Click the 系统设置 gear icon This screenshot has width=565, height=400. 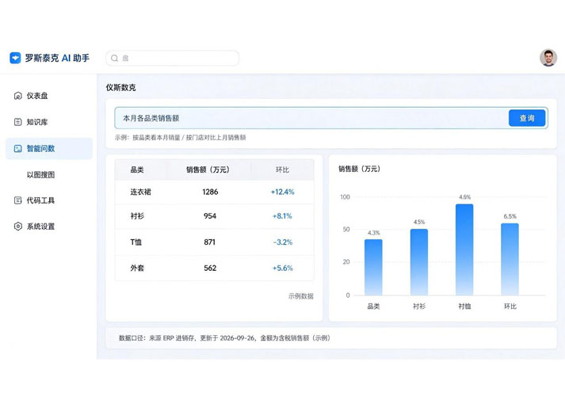[17, 227]
